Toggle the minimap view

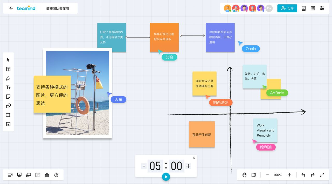254,175
